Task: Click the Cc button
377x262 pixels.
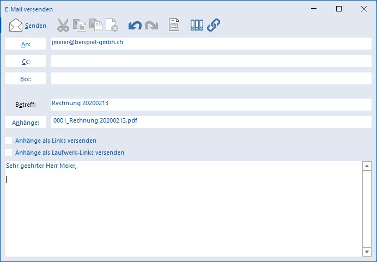Action: pos(26,62)
